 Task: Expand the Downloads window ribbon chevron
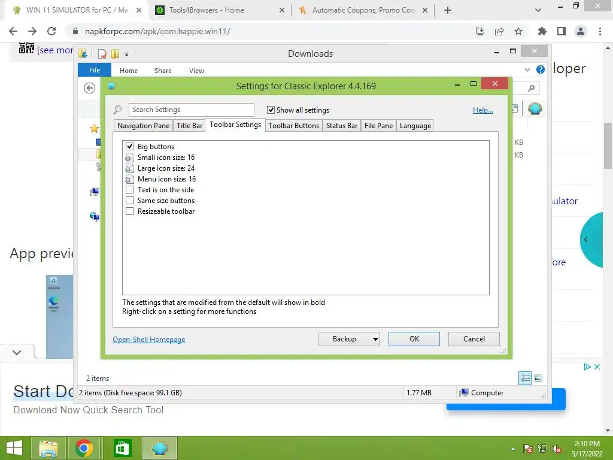[x=527, y=69]
